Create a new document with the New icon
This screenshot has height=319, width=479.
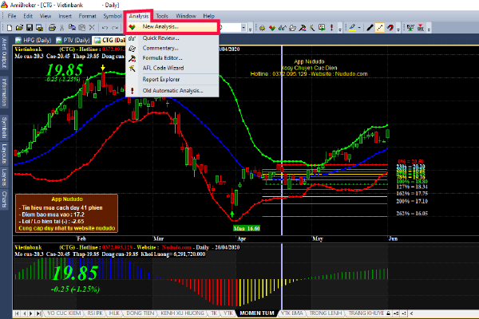pos(10,28)
